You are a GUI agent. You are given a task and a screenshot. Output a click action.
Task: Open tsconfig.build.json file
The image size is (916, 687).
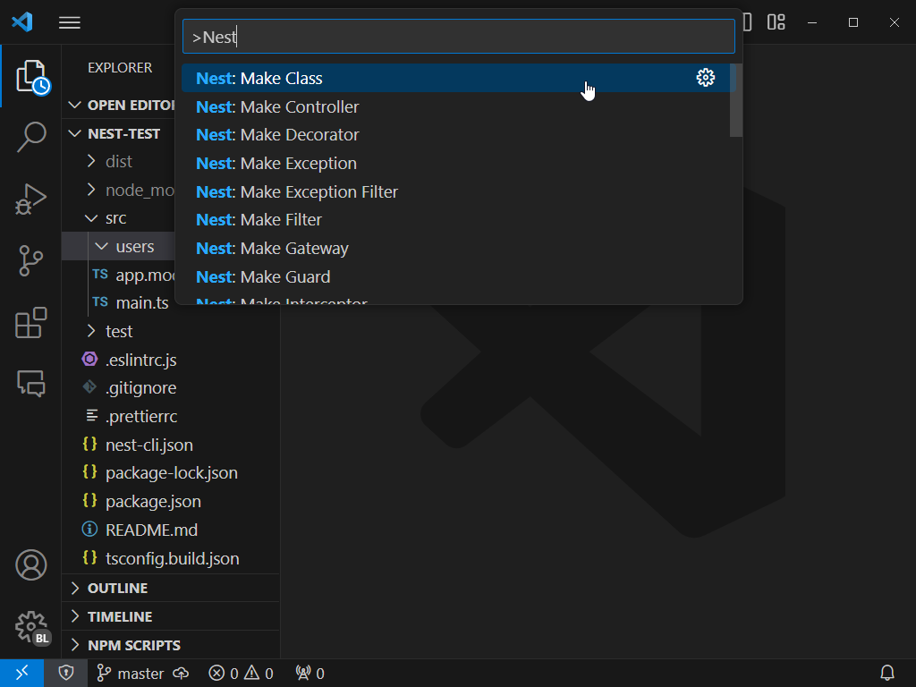click(173, 558)
